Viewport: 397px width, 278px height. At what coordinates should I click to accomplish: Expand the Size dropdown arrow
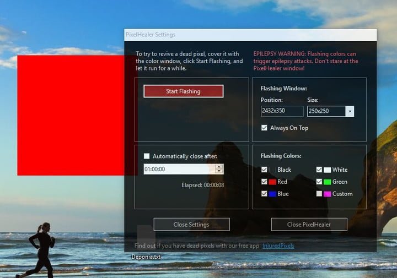click(349, 111)
